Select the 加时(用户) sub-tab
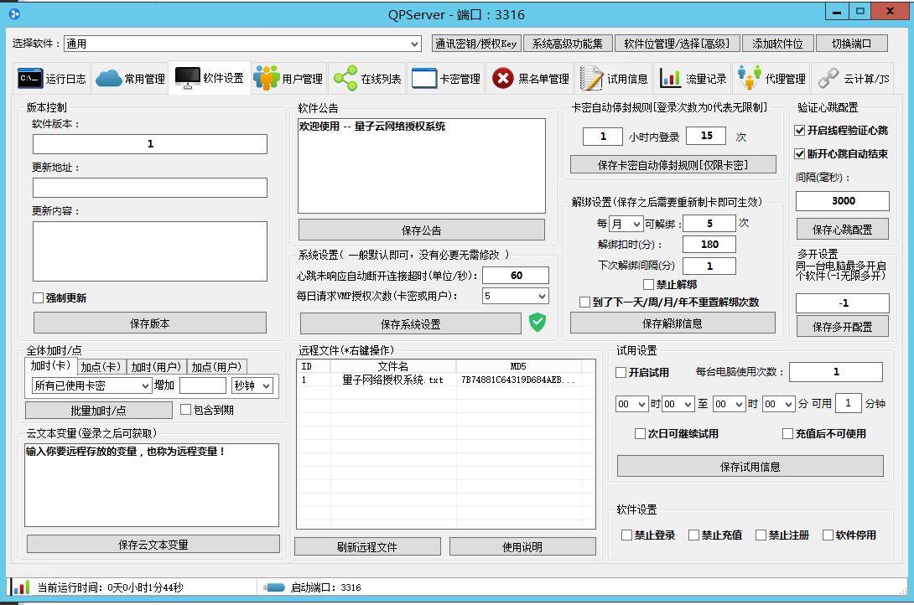The height and width of the screenshot is (605, 914). [156, 366]
